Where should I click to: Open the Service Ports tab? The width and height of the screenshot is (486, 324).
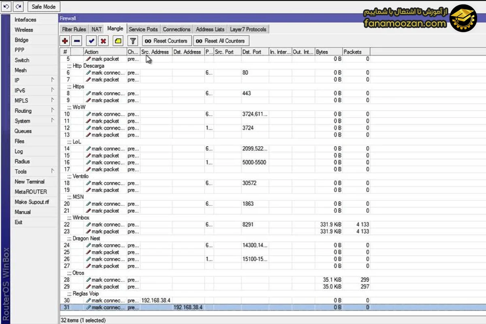[x=143, y=29]
